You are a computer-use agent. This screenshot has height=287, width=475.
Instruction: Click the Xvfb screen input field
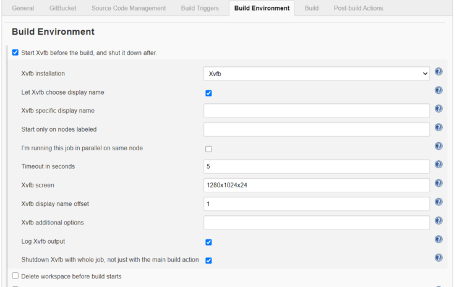(317, 185)
